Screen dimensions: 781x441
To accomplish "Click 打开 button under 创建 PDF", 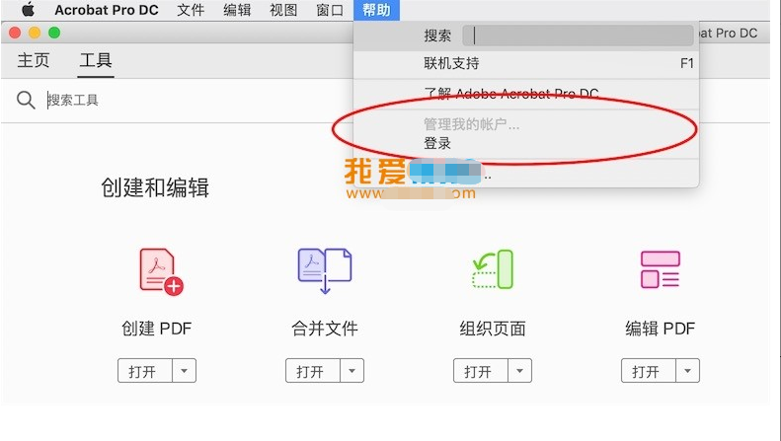I will 145,371.
